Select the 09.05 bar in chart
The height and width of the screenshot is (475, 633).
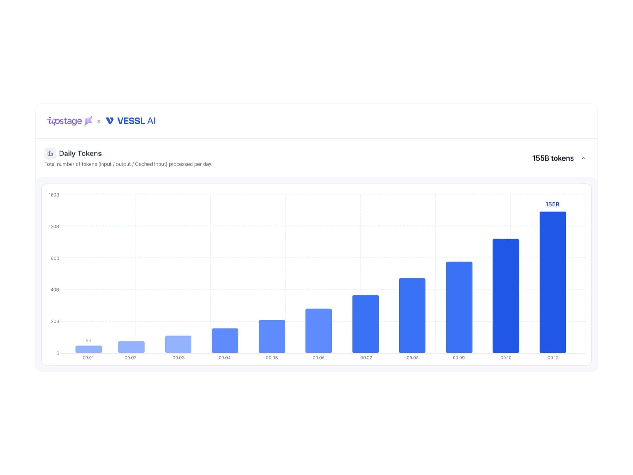click(272, 337)
